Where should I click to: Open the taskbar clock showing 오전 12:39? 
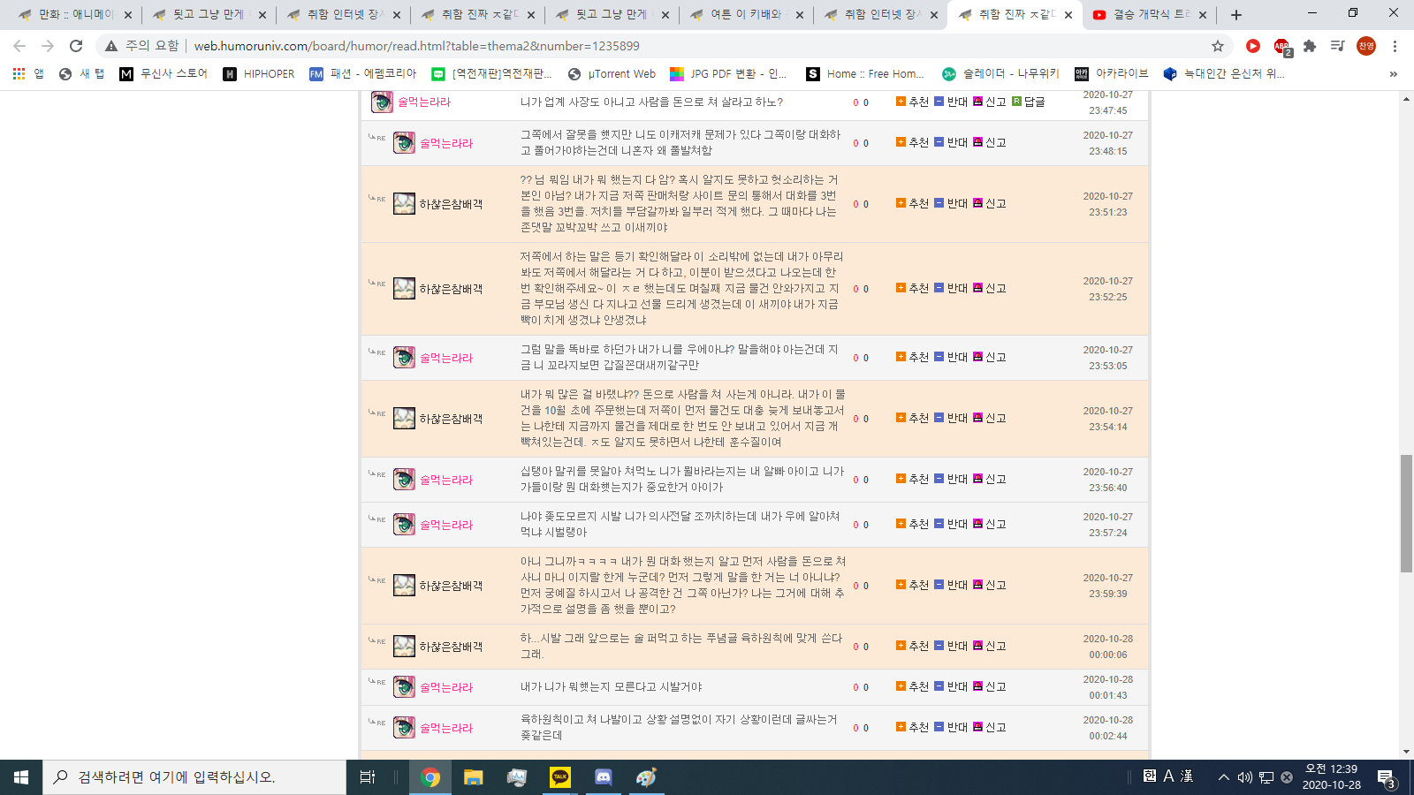pos(1332,777)
